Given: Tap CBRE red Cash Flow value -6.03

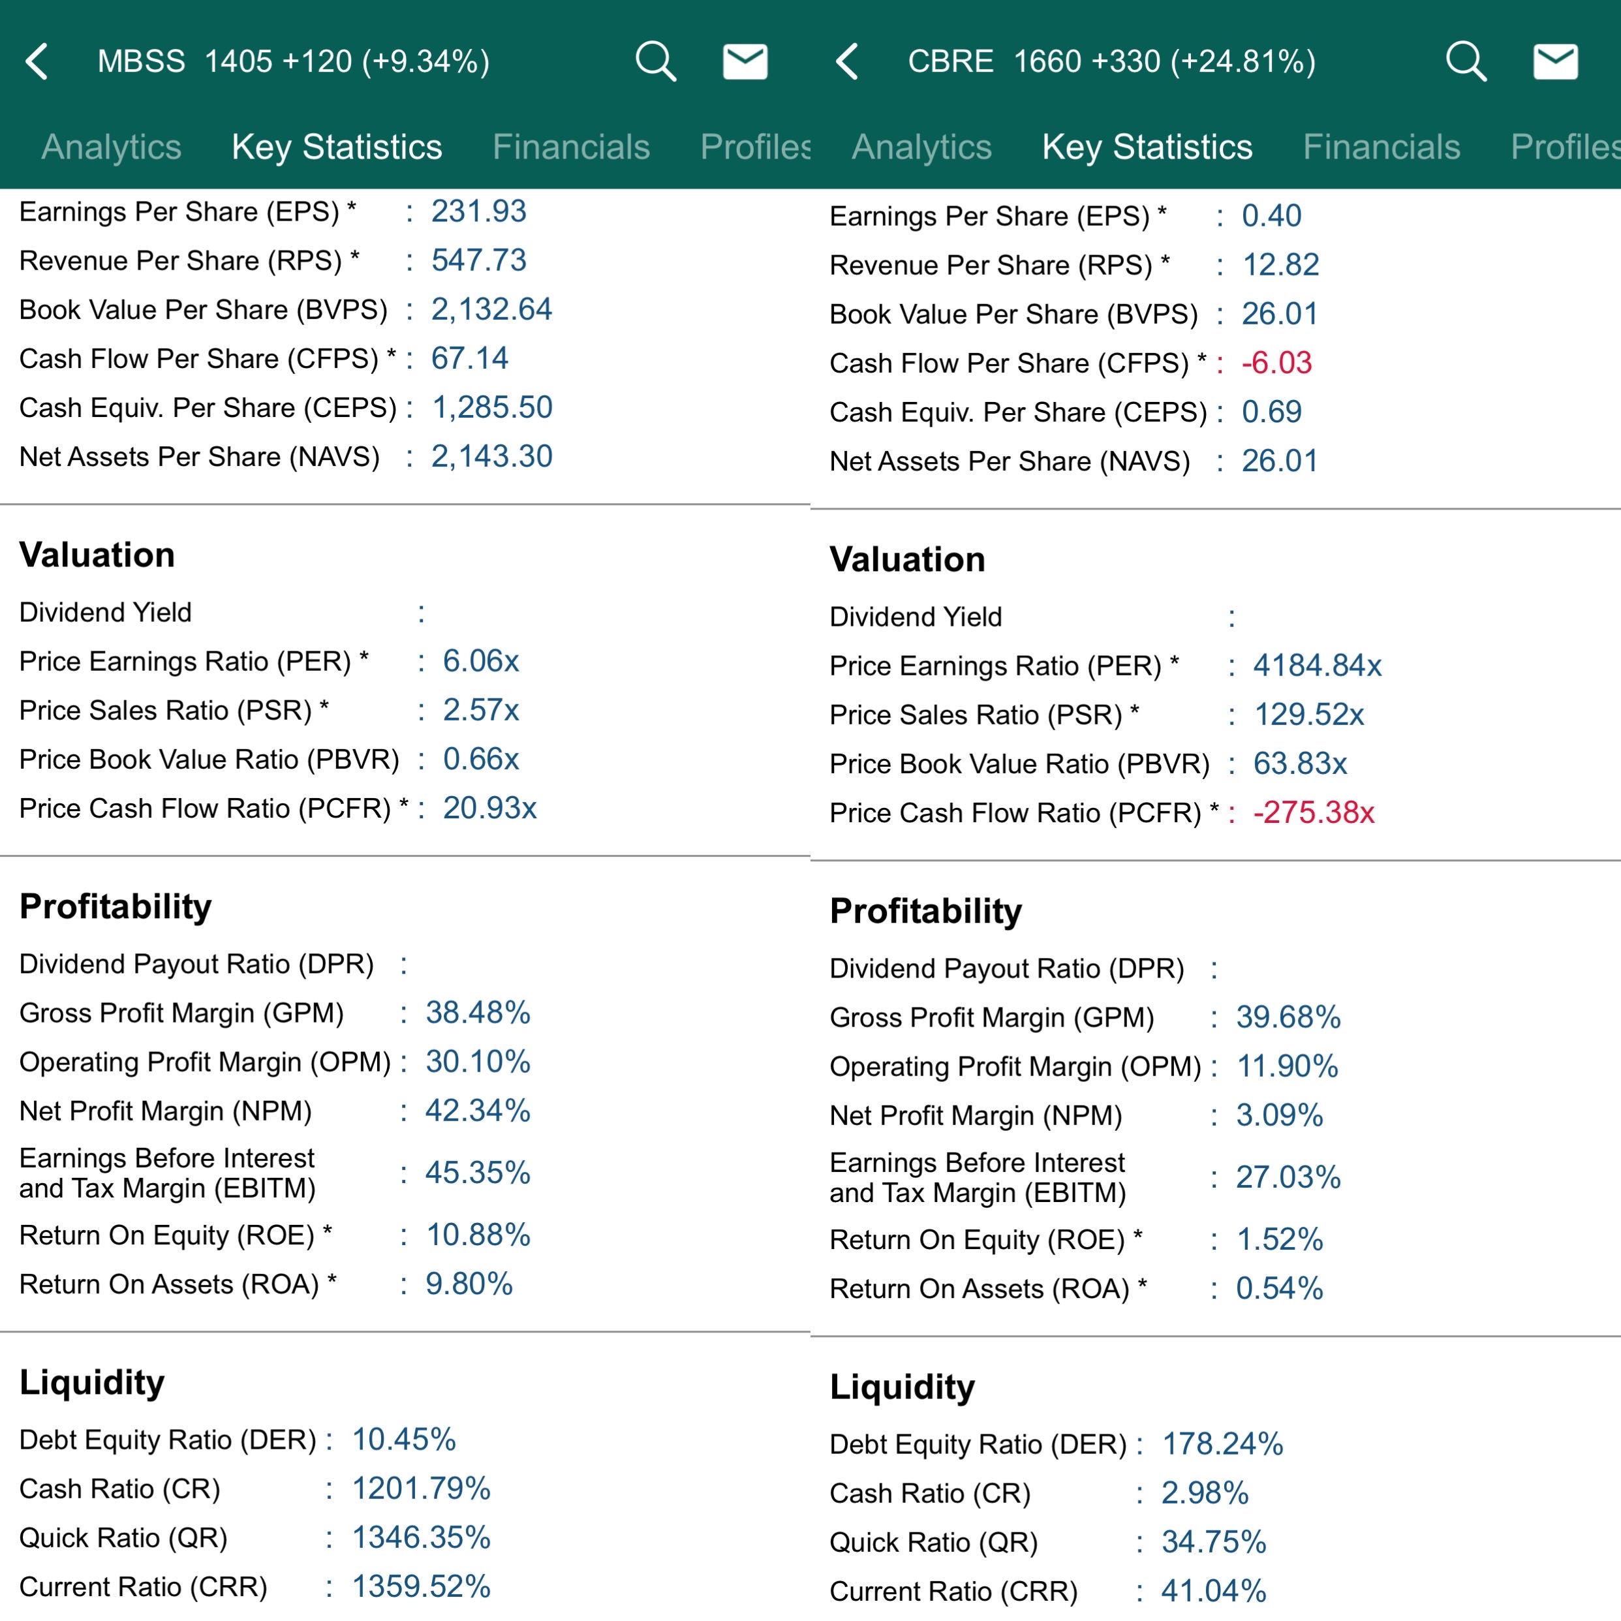Looking at the screenshot, I should 1276,363.
